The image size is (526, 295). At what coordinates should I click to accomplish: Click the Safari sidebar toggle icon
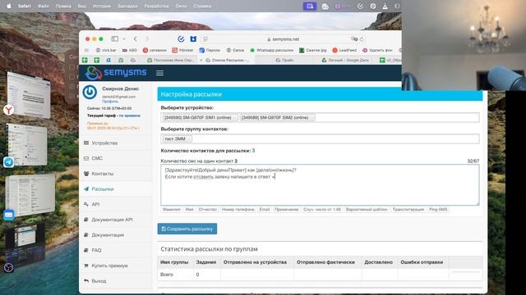click(x=115, y=39)
